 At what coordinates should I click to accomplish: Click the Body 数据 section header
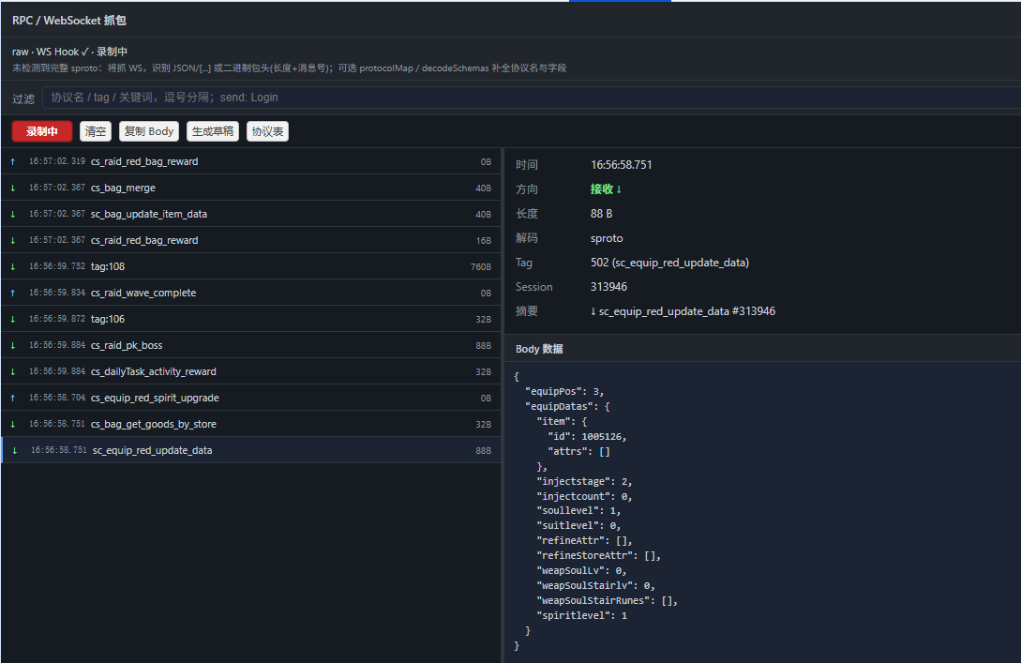(539, 349)
